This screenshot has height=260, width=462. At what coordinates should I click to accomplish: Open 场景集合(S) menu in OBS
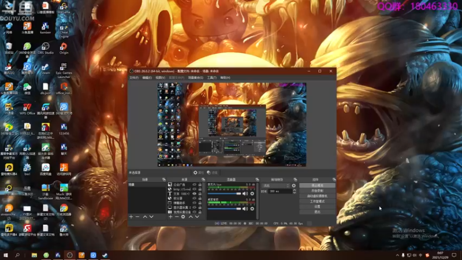[x=196, y=78]
